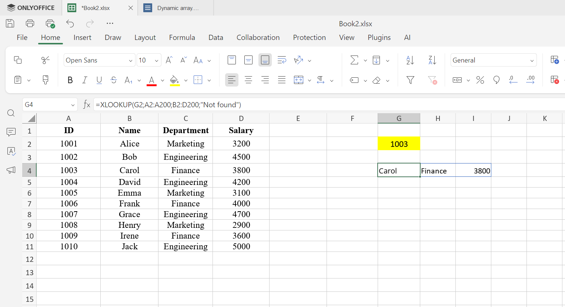Sort the data ascending with A-Z icon
The image size is (565, 307).
tap(410, 60)
